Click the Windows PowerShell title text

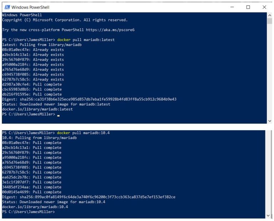tap(30, 7)
